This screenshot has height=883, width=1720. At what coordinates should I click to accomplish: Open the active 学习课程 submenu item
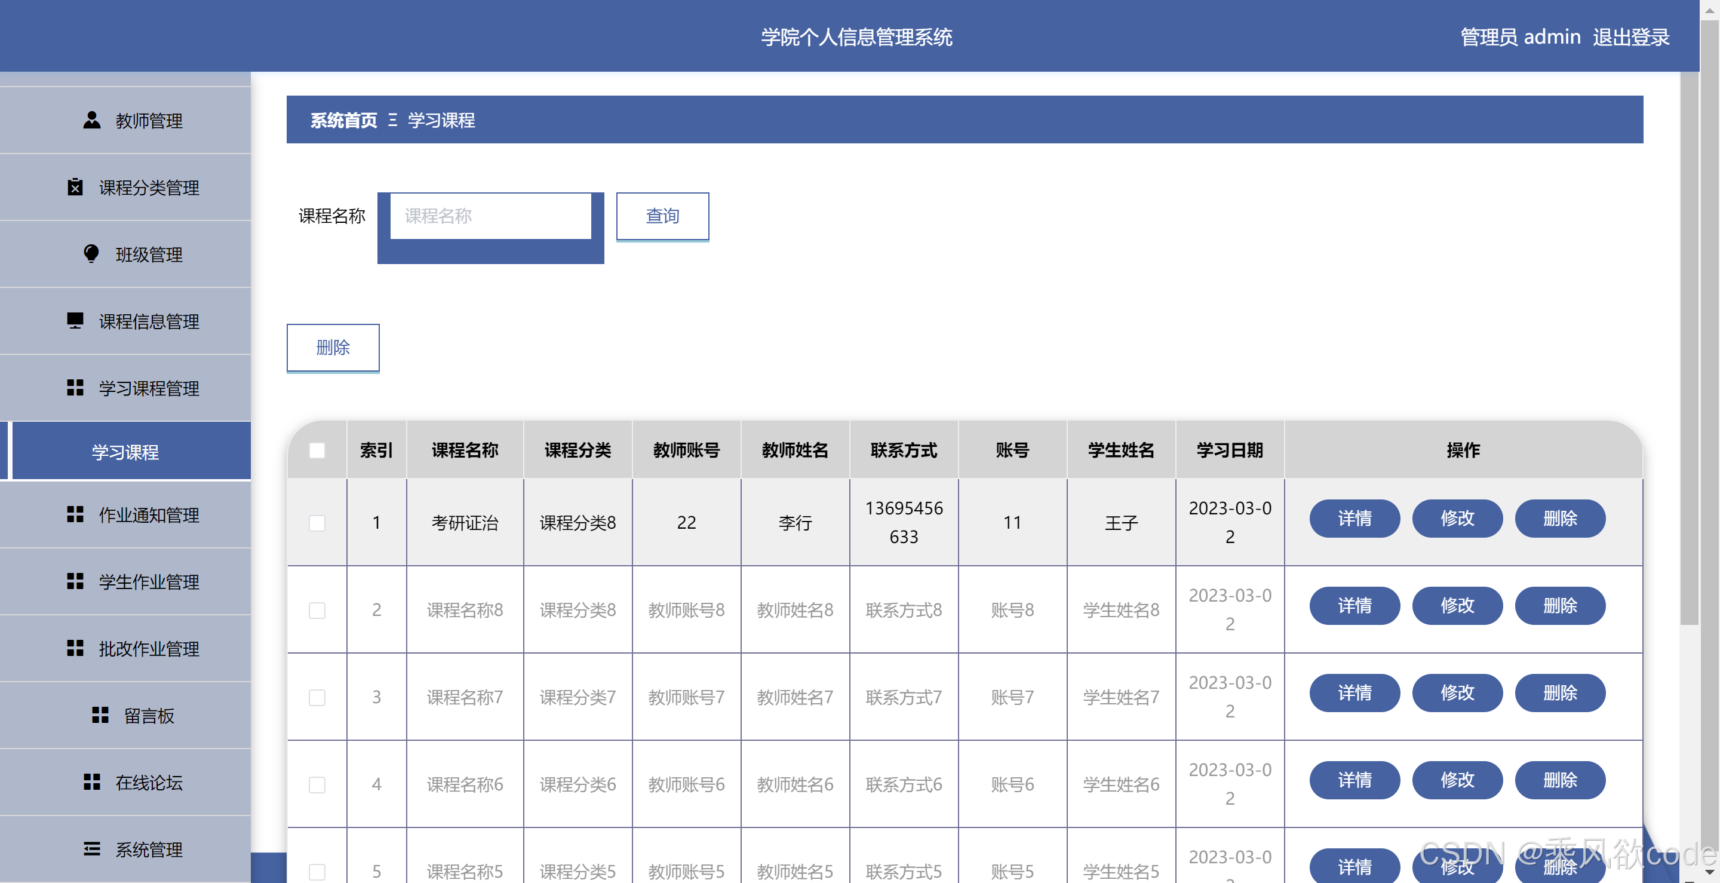[125, 452]
